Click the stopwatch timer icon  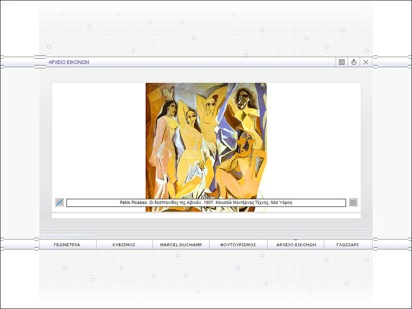(354, 62)
